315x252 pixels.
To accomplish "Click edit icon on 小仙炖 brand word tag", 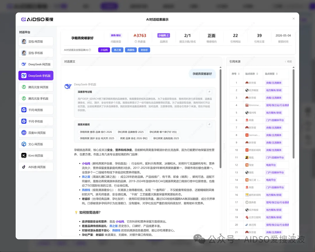I will 167,35.
